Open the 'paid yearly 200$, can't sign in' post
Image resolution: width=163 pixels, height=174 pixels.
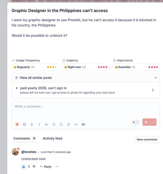[43, 88]
